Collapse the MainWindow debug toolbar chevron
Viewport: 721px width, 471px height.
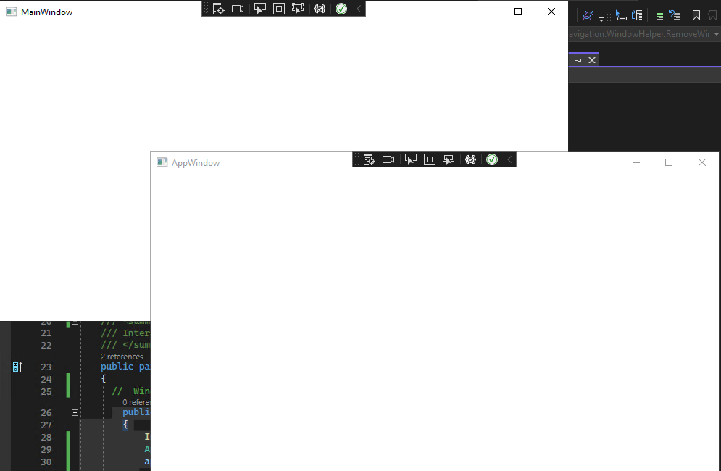[x=359, y=9]
